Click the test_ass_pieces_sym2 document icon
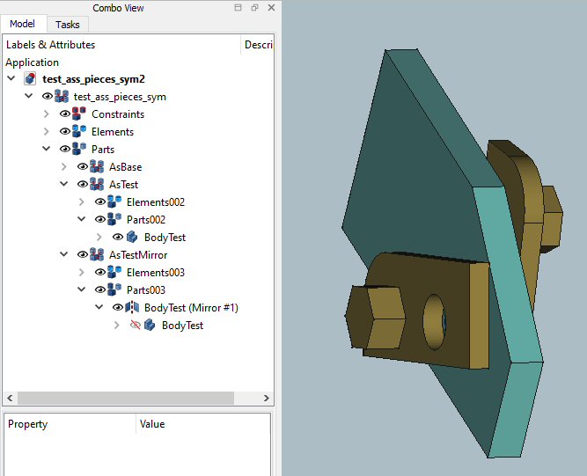 click(x=30, y=79)
